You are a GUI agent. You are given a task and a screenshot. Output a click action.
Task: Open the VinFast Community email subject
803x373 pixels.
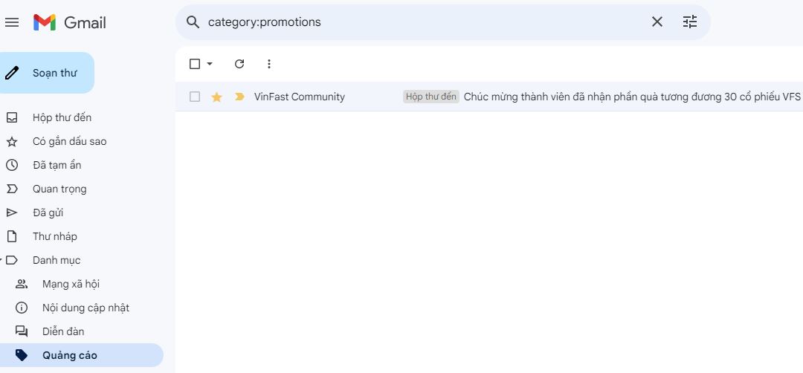[x=632, y=97]
